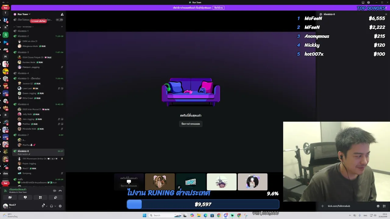Open Discord from the taskbar
The height and width of the screenshot is (219, 390).
[x=225, y=215]
